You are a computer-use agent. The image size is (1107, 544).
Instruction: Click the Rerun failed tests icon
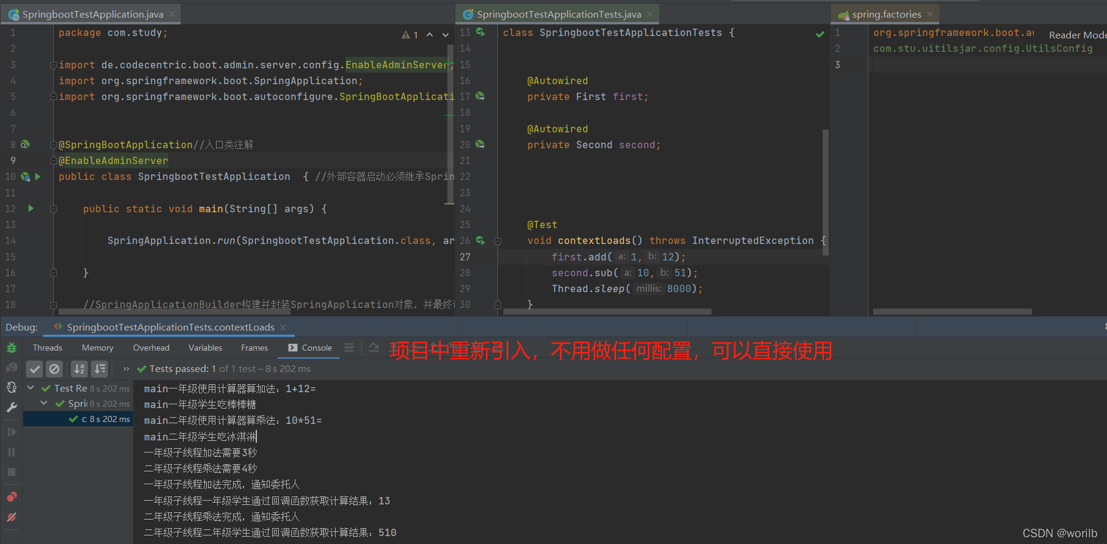click(12, 368)
